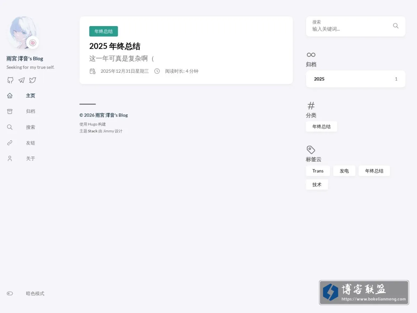Screen dimensions: 417x313
Task: Open 搜索 in the sidebar menu
Action: (x=31, y=127)
